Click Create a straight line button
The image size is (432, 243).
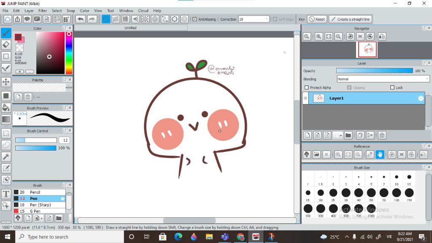pos(351,19)
